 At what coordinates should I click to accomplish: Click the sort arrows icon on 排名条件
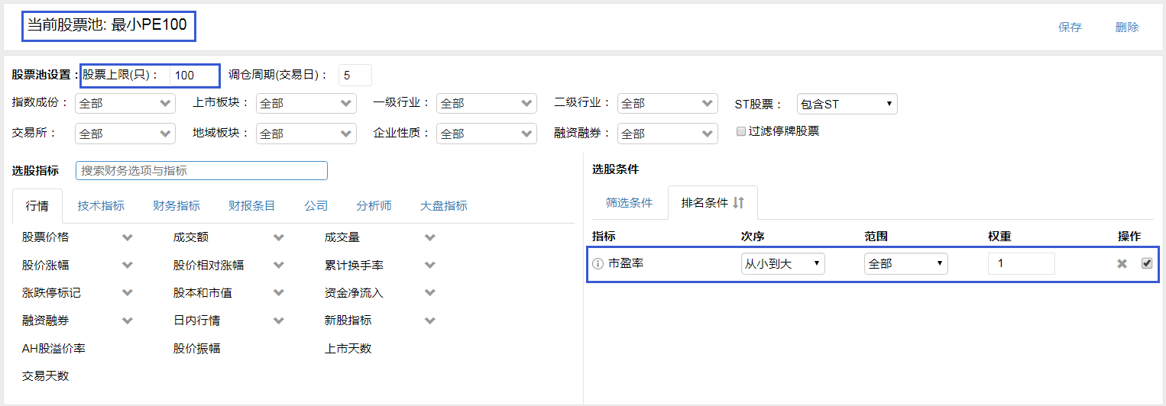pos(738,203)
